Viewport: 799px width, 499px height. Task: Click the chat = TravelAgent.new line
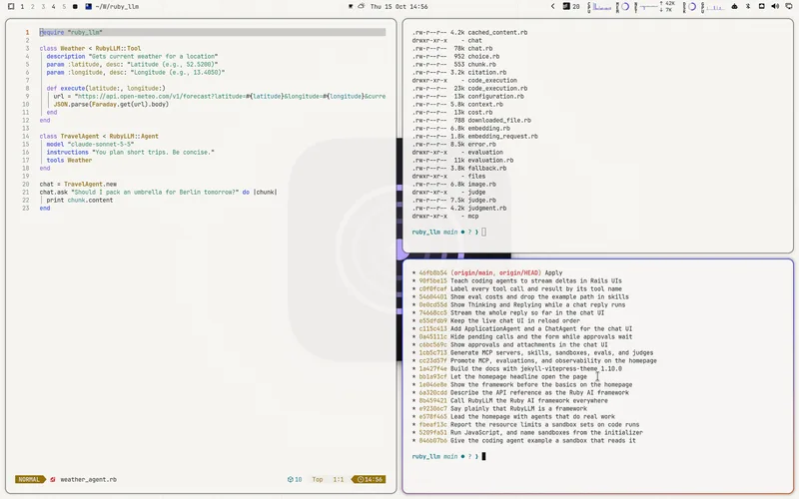[x=78, y=184]
